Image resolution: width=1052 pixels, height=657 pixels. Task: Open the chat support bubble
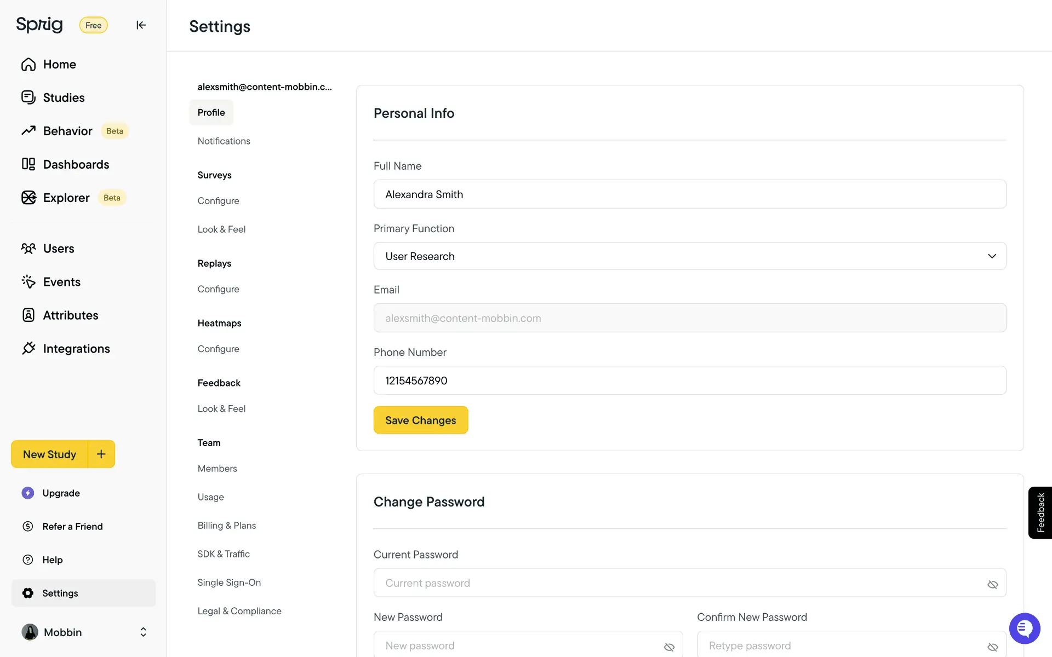click(x=1024, y=628)
